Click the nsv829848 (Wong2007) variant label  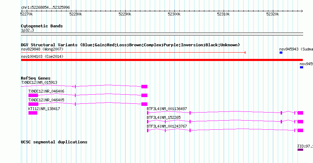pyautogui.click(x=42, y=49)
